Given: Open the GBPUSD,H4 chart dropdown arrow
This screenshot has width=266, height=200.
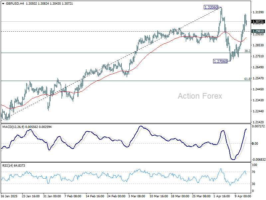Looking at the screenshot, I should (3, 4).
